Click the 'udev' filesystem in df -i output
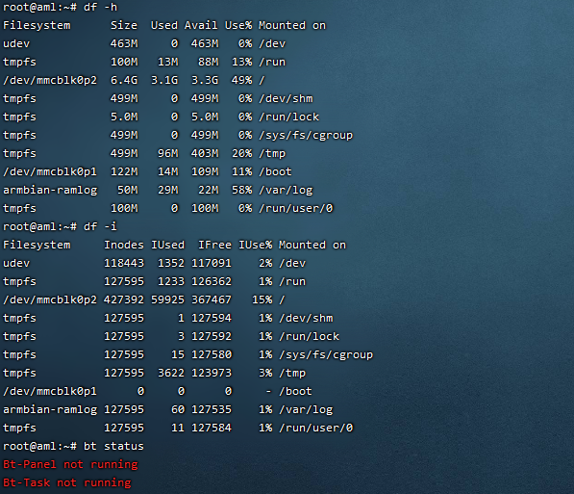The image size is (574, 494). 16,263
